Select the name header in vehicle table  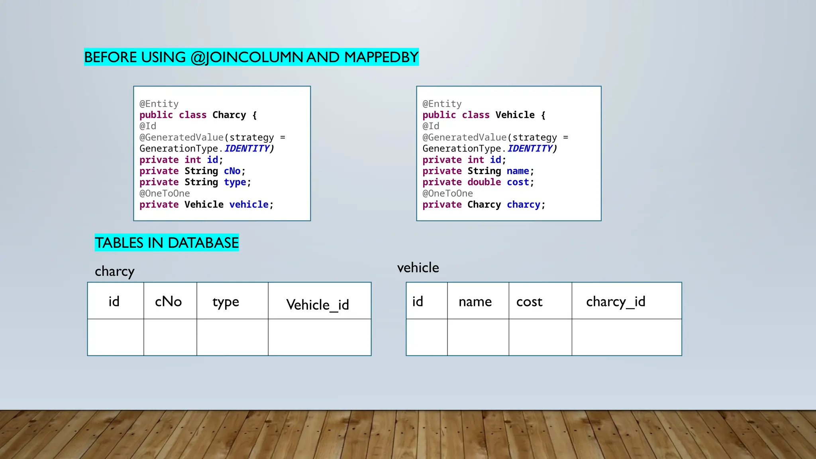[x=477, y=301]
